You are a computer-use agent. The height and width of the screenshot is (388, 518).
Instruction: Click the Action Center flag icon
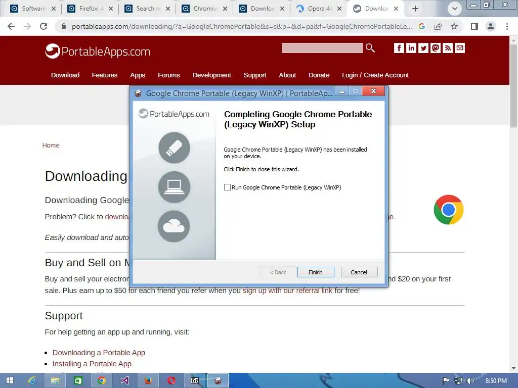tap(446, 381)
